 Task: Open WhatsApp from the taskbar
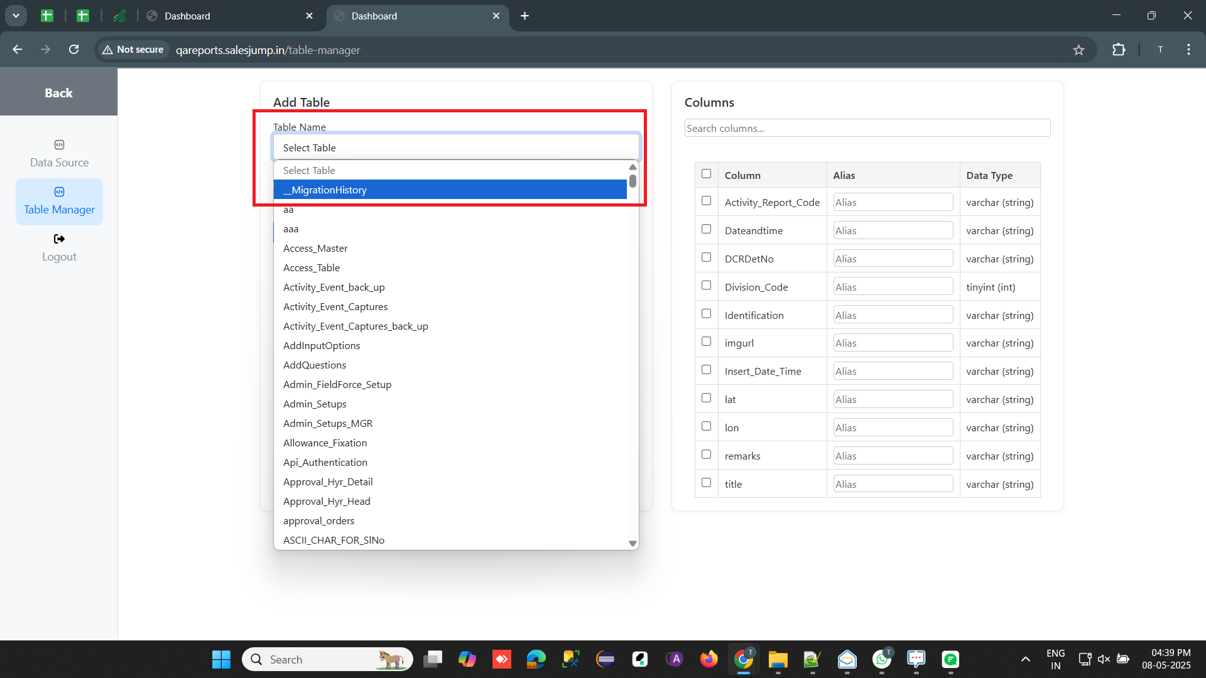coord(881,659)
